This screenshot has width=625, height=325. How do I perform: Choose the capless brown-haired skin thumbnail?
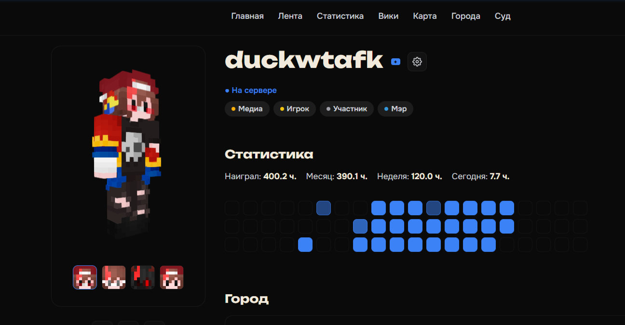coord(114,277)
